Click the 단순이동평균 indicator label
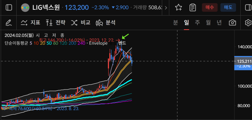 coord(16,43)
